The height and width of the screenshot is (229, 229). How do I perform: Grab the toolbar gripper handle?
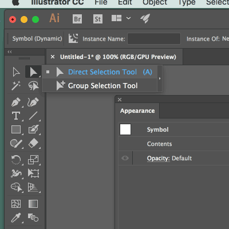coord(24,58)
